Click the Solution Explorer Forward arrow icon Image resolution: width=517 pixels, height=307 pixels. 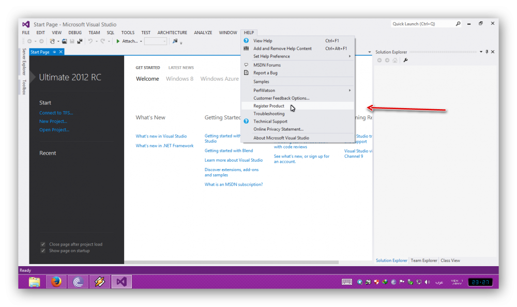[387, 60]
